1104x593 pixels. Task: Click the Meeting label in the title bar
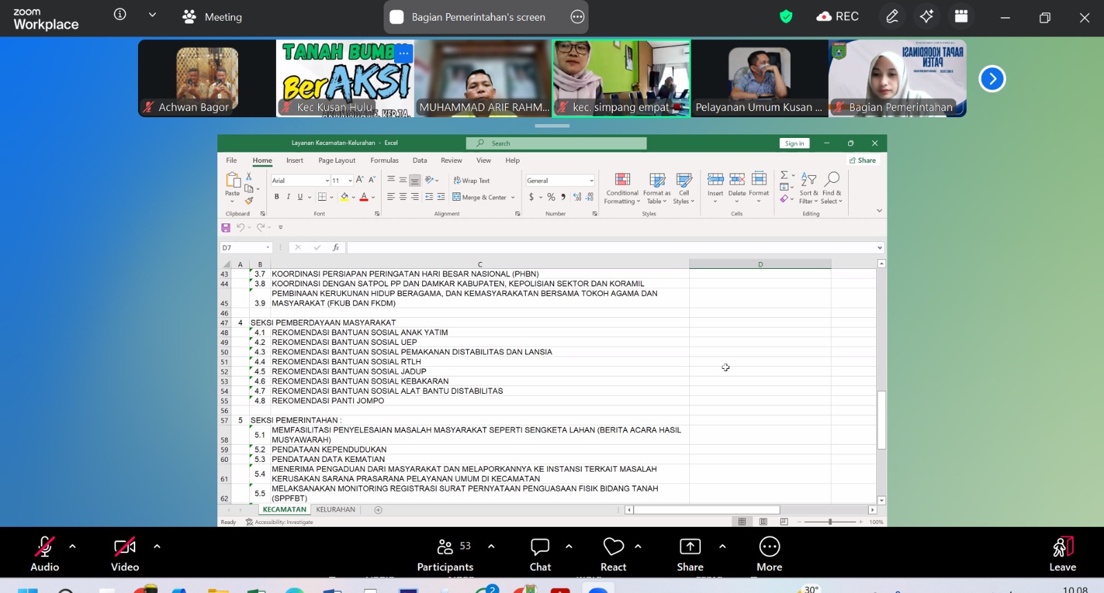(223, 17)
